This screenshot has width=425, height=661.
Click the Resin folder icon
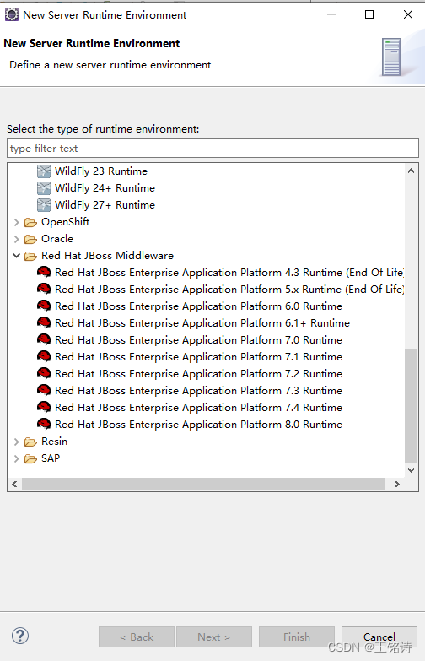click(x=30, y=442)
